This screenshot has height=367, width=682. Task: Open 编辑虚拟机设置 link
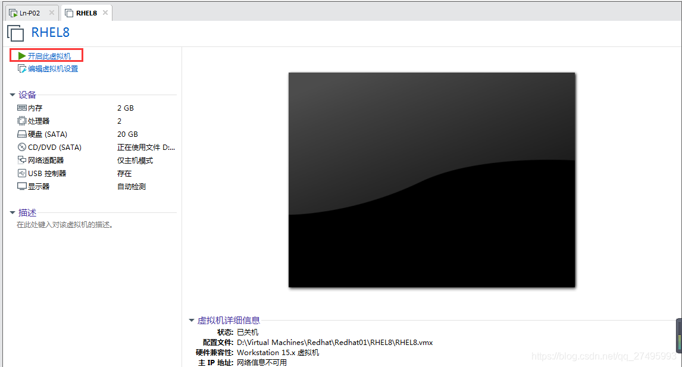pos(52,69)
